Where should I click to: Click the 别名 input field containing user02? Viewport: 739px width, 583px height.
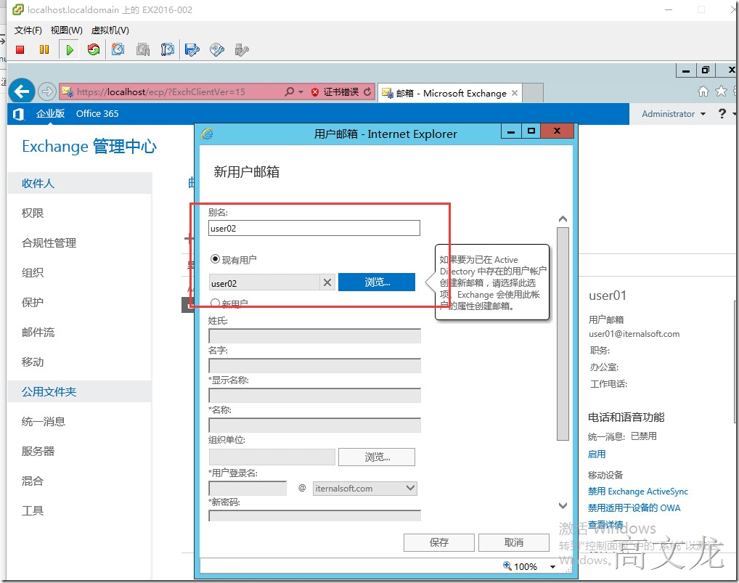click(314, 228)
